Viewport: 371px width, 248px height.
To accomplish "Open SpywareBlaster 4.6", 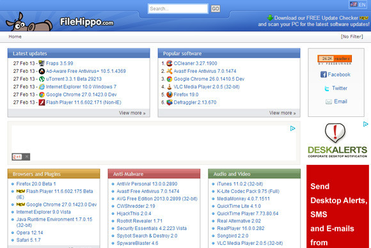I will (x=138, y=244).
